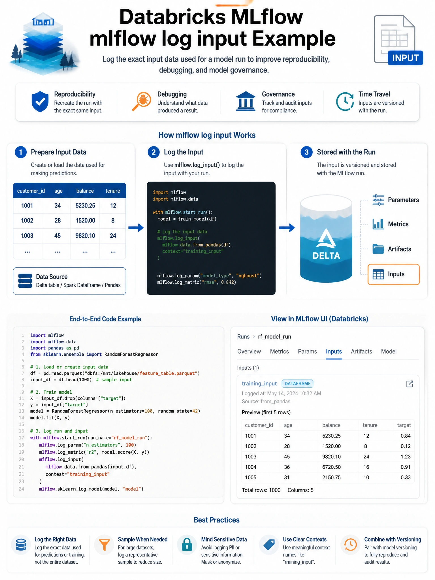Click the target column header

click(x=404, y=425)
